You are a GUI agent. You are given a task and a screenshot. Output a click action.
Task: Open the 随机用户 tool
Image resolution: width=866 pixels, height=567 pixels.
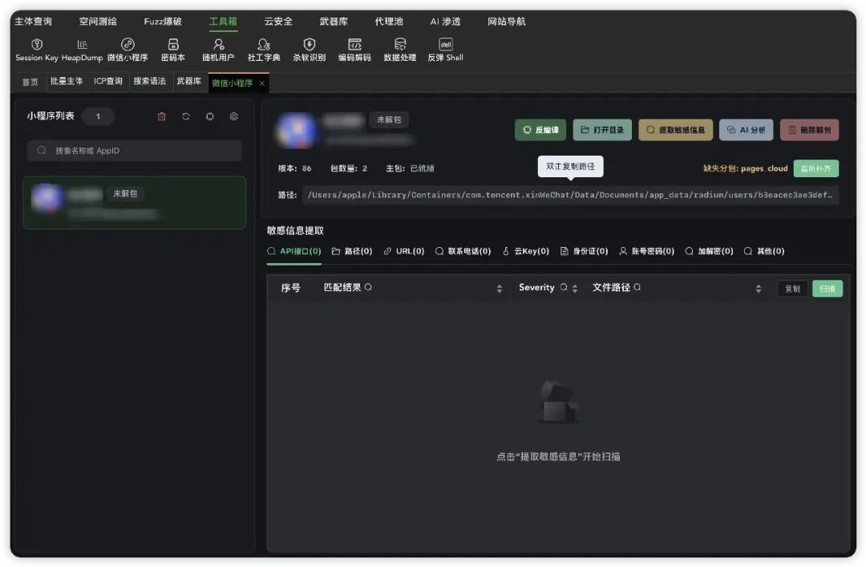218,50
